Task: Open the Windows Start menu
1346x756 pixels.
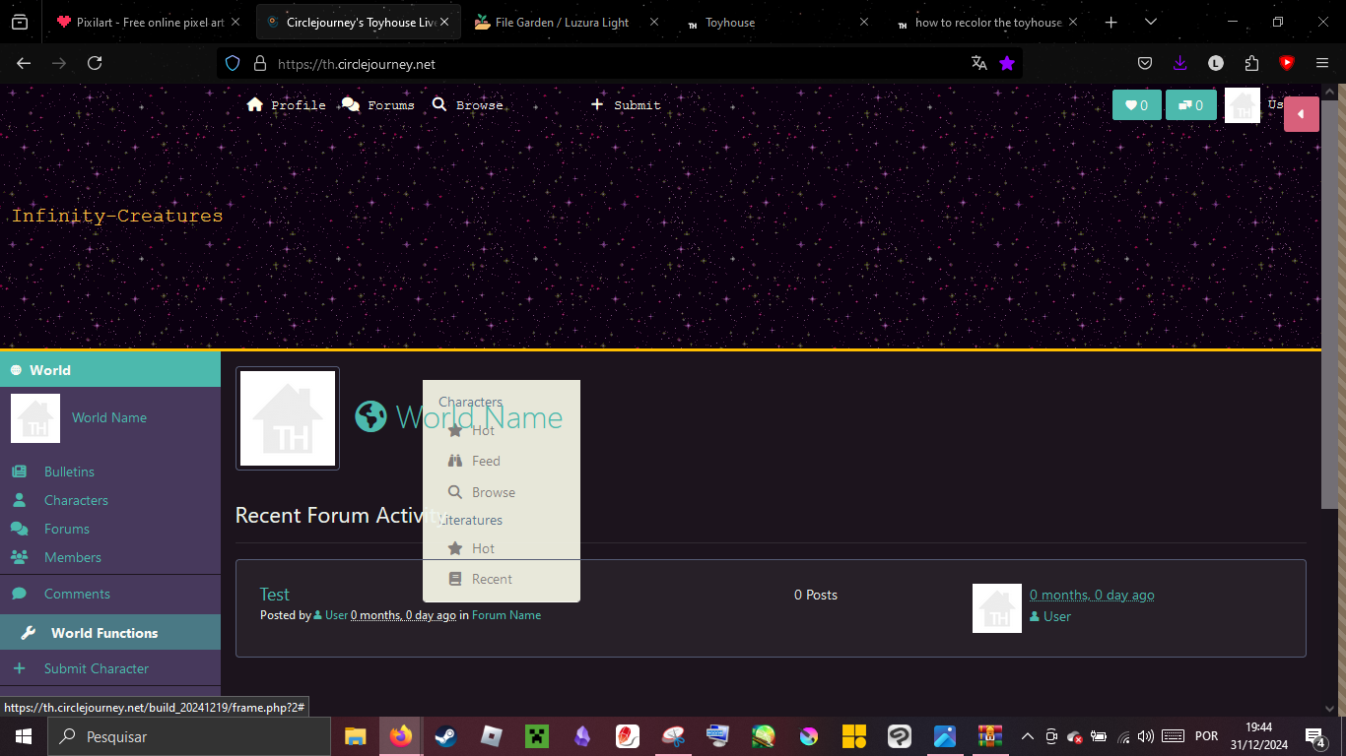Action: [x=23, y=736]
